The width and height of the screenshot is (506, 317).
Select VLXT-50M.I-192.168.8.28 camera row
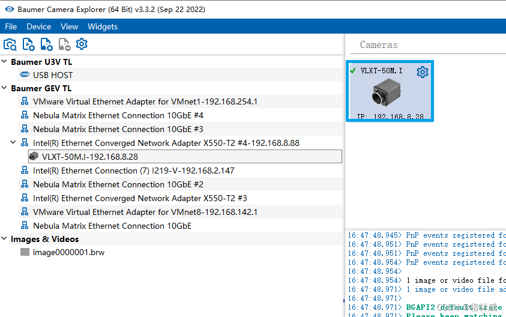(x=185, y=157)
